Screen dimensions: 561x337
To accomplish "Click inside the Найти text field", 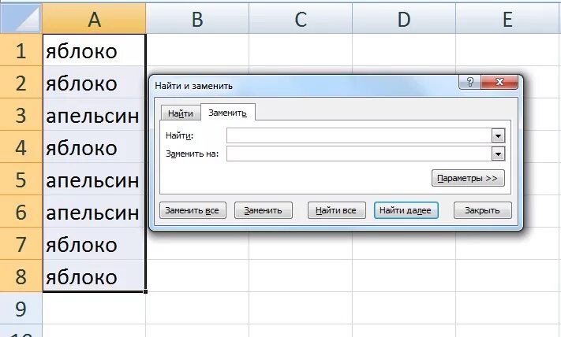I will coord(359,135).
